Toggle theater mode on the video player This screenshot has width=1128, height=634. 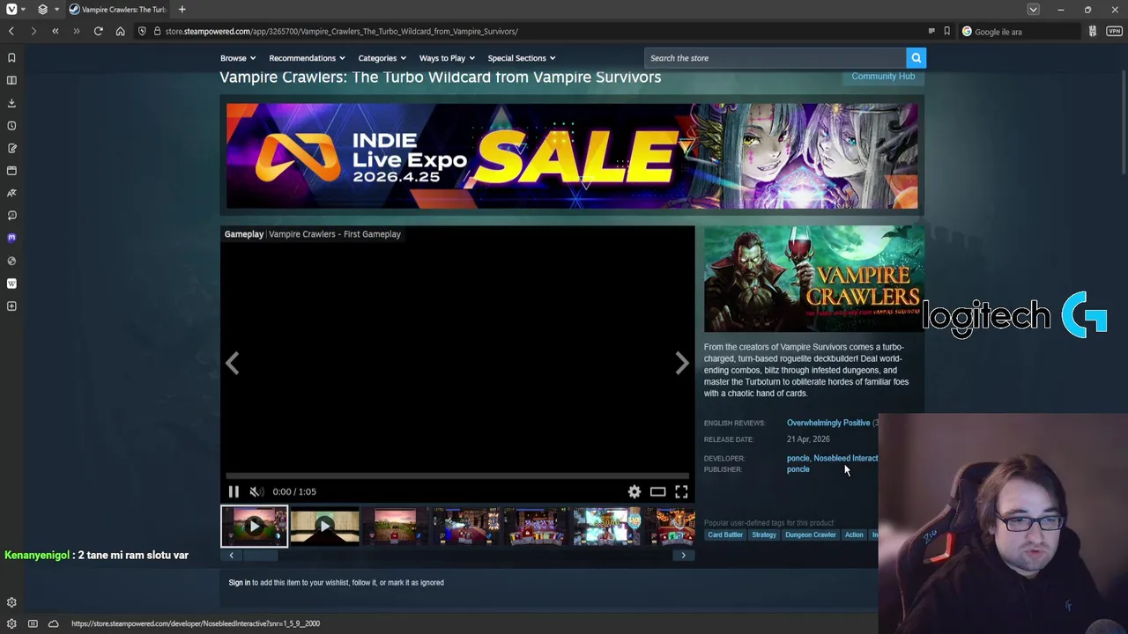[x=657, y=491]
